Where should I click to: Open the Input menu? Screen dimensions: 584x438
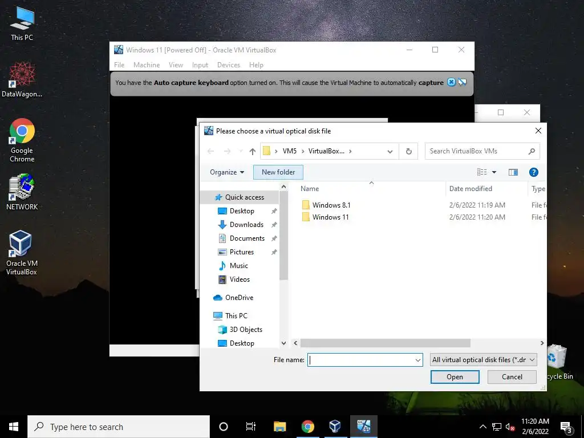200,65
